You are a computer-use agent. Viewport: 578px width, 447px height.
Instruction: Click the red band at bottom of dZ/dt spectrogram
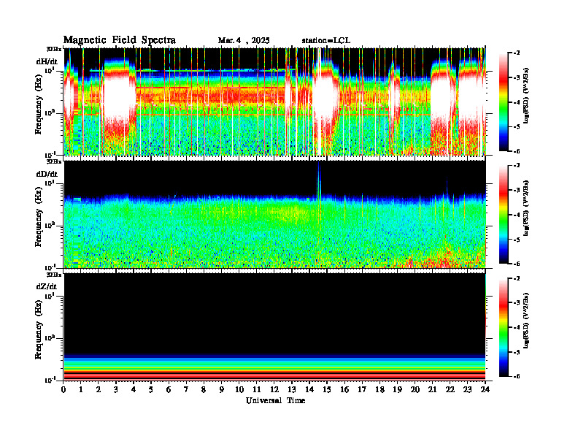(274, 375)
